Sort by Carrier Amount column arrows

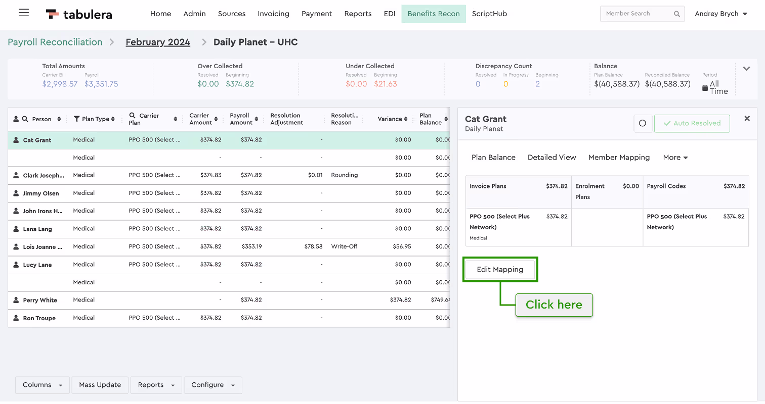click(x=216, y=119)
